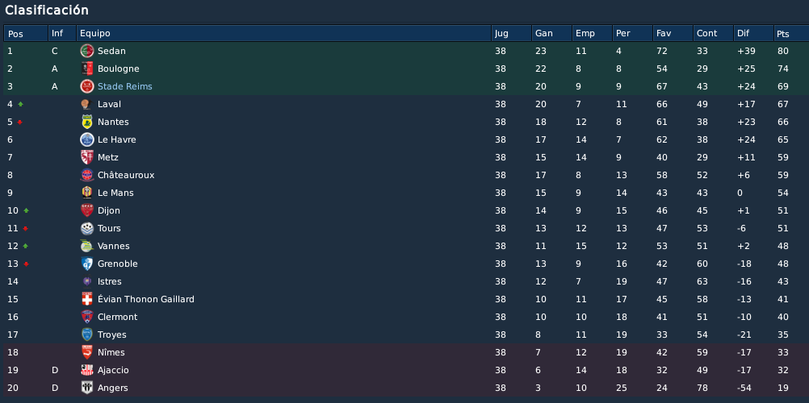Click the Metz club badge icon
This screenshot has width=809, height=403.
pyautogui.click(x=86, y=157)
